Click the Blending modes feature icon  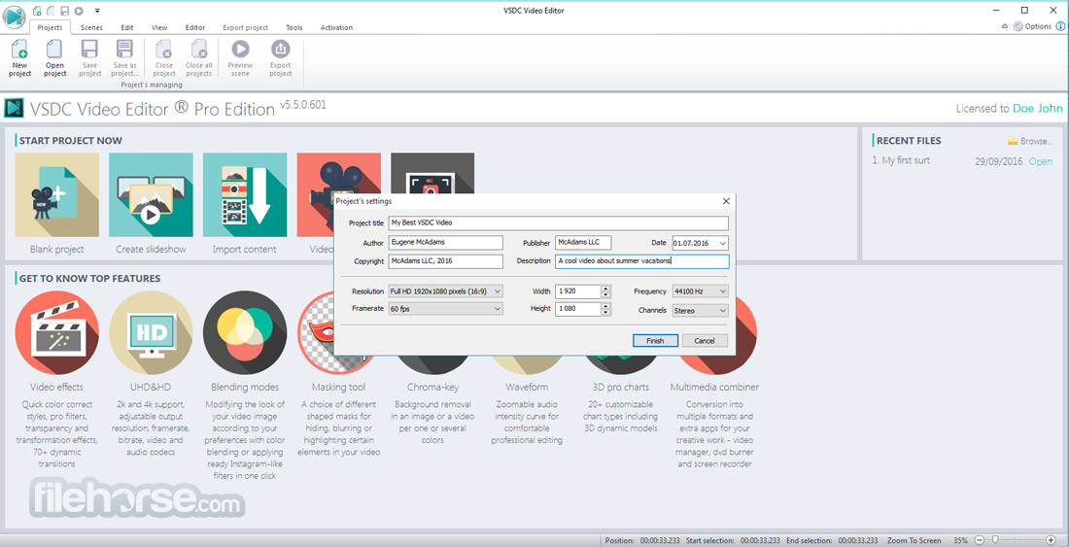245,332
